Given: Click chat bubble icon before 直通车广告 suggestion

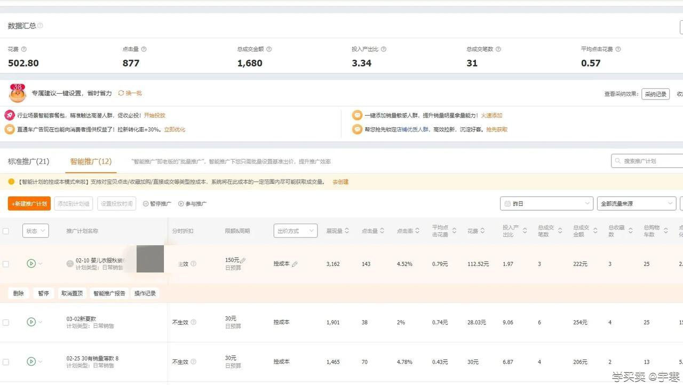Looking at the screenshot, I should pyautogui.click(x=10, y=129).
